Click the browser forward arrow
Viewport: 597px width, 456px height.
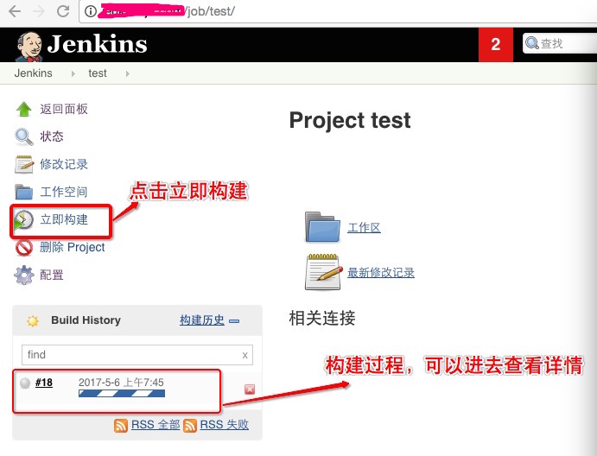[x=39, y=11]
